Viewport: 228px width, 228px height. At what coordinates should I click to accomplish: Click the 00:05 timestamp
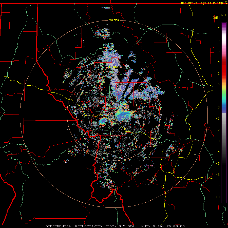point(179,226)
